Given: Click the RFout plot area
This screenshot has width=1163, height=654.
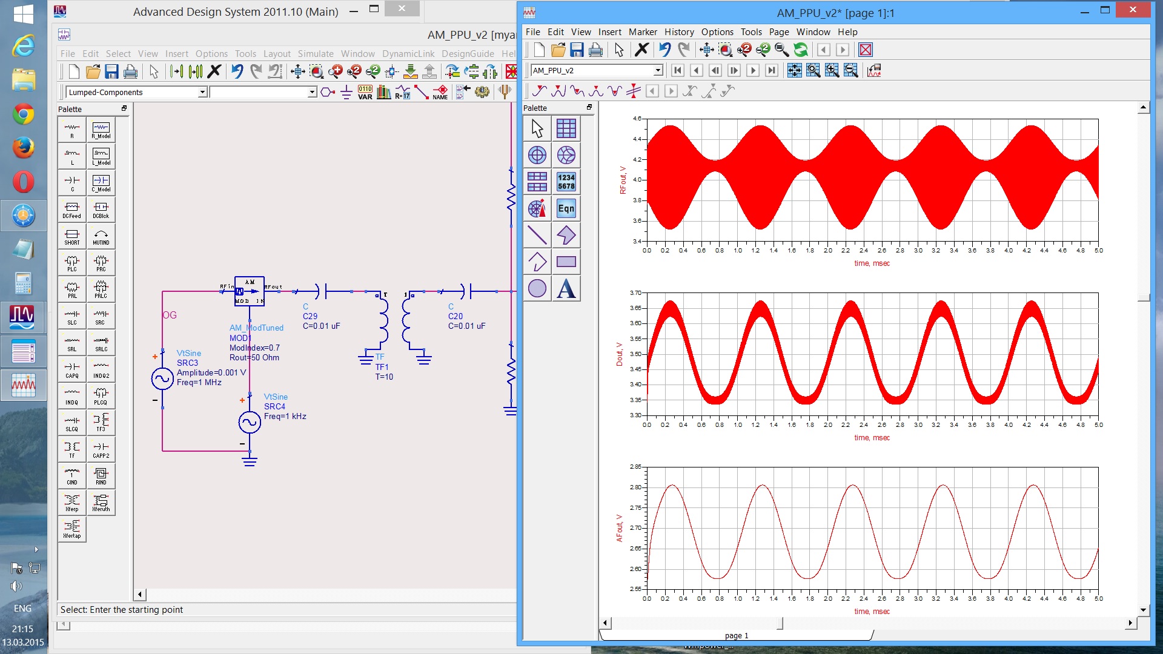Looking at the screenshot, I should (872, 180).
